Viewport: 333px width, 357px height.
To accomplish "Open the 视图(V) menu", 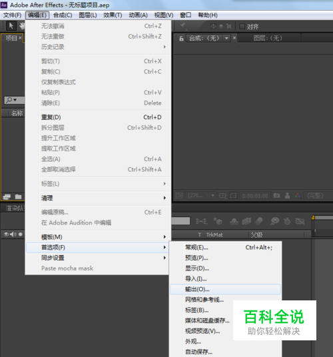I will (164, 15).
